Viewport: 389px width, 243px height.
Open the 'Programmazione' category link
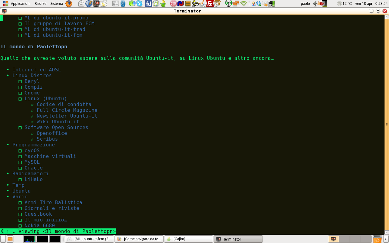coord(34,145)
